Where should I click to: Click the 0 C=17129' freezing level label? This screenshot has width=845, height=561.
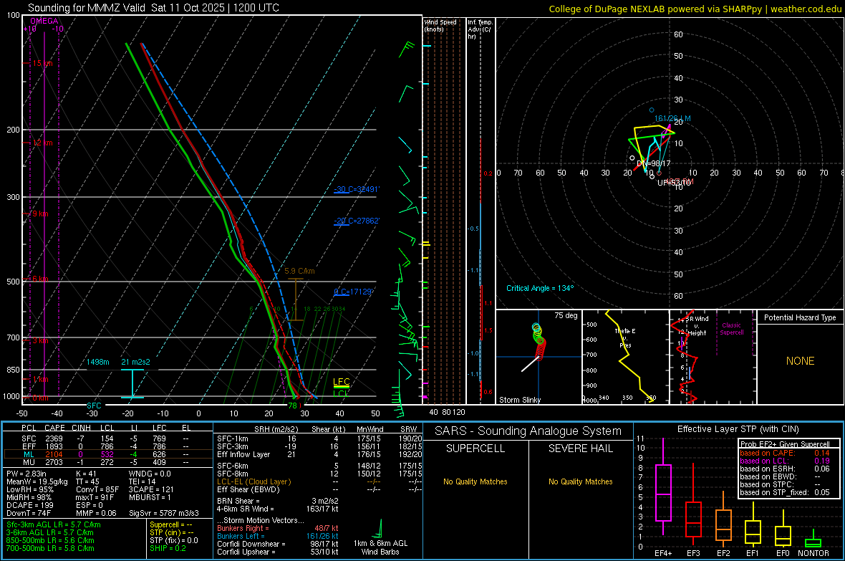[x=353, y=292]
